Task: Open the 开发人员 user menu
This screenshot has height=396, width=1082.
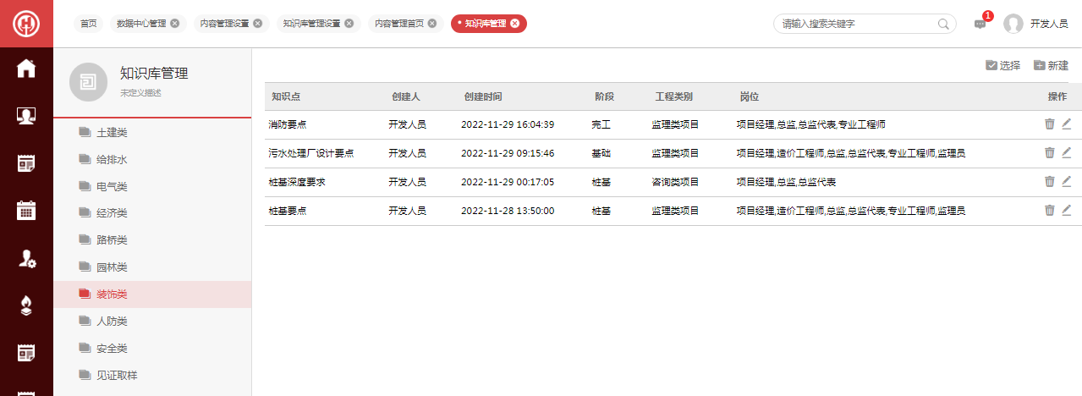Action: click(x=1049, y=24)
